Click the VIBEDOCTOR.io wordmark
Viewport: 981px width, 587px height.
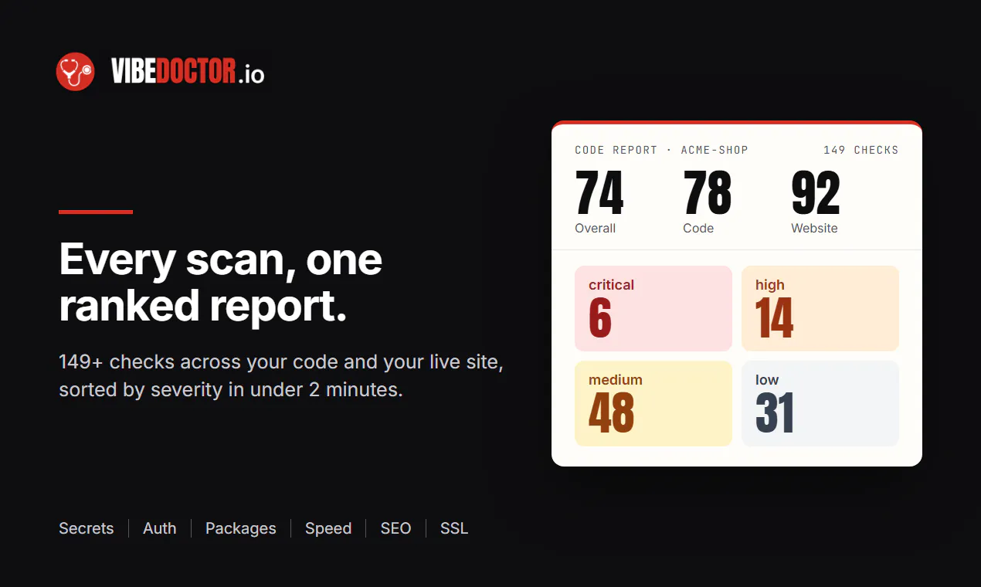(x=188, y=72)
